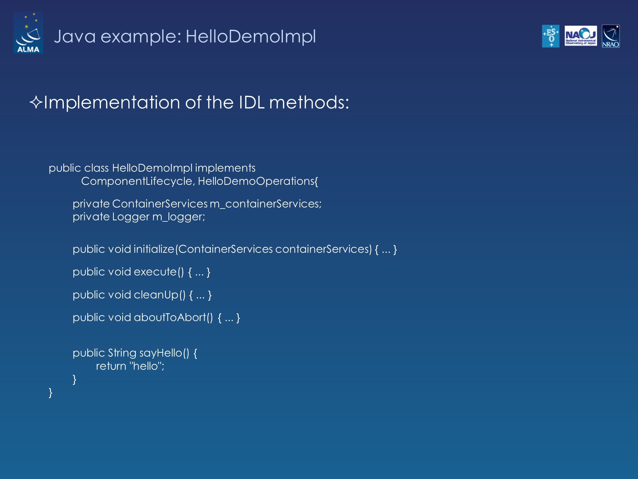Click the public void execute() line
The height and width of the screenshot is (479, 638).
[141, 272]
